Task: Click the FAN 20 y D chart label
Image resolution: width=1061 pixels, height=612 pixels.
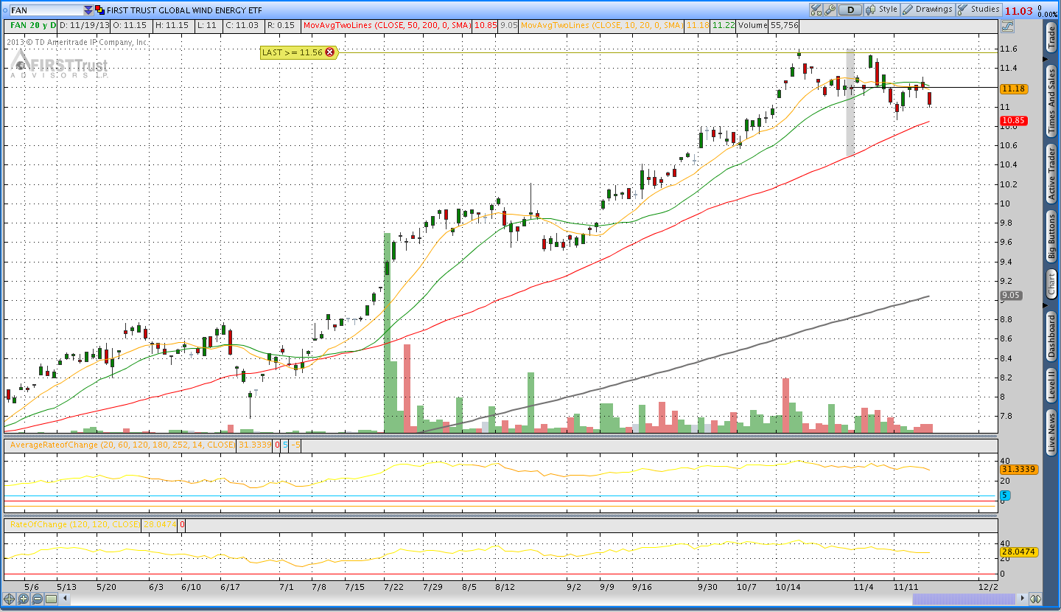Action: 32,25
